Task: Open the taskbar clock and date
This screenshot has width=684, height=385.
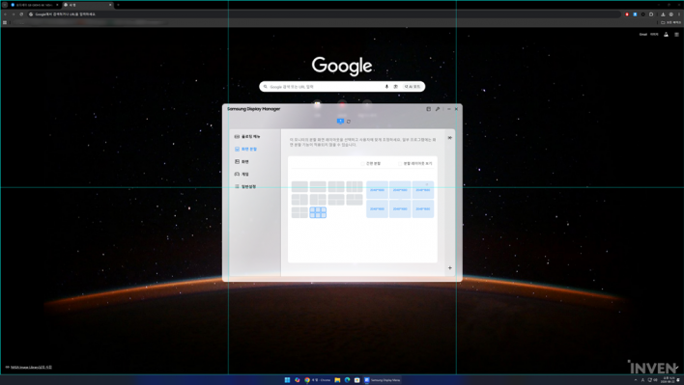Action: [x=668, y=380]
